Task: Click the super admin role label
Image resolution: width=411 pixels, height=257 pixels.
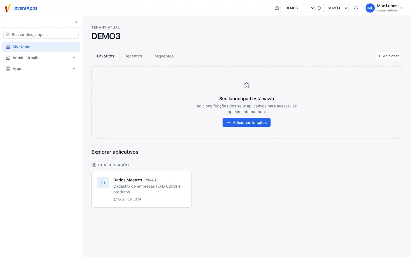Action: [x=387, y=11]
